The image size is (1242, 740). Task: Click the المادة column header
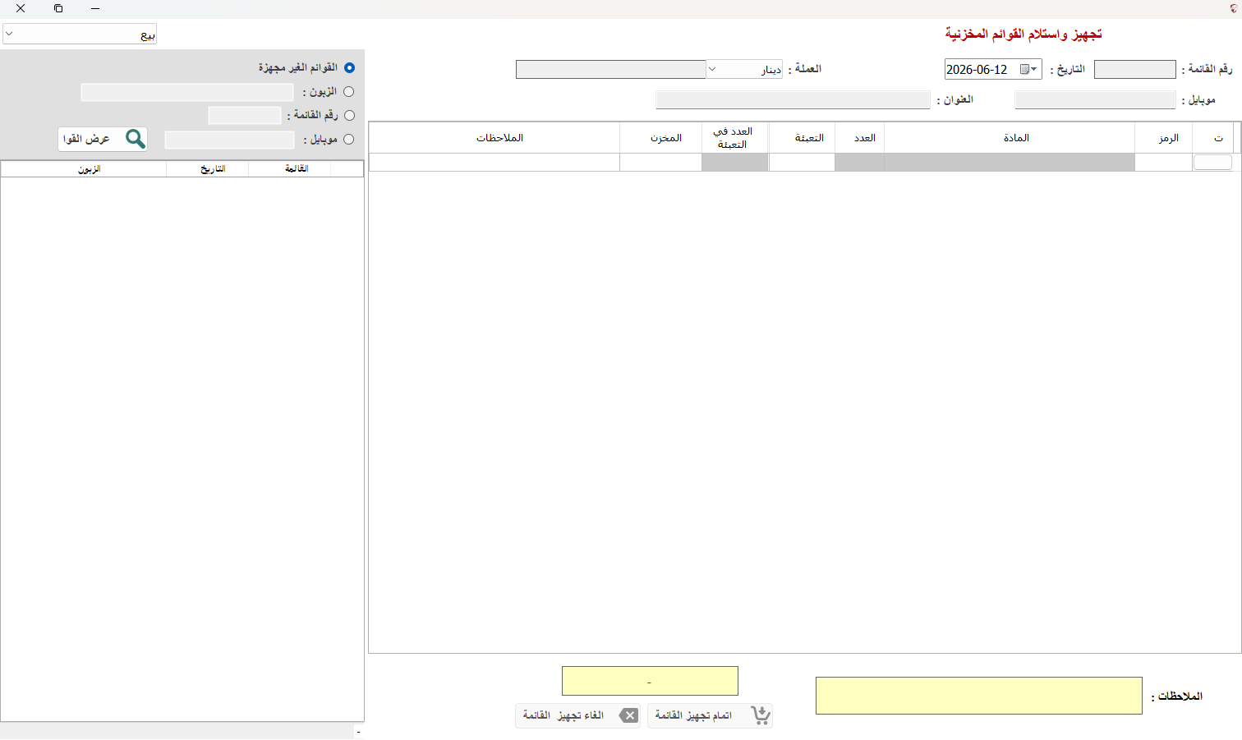[1010, 138]
